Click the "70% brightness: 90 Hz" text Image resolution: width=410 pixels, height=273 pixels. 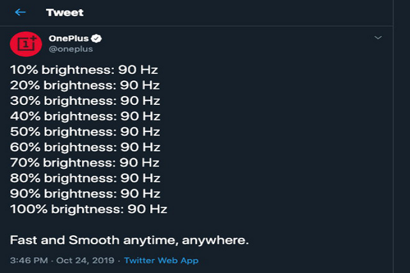tap(85, 163)
